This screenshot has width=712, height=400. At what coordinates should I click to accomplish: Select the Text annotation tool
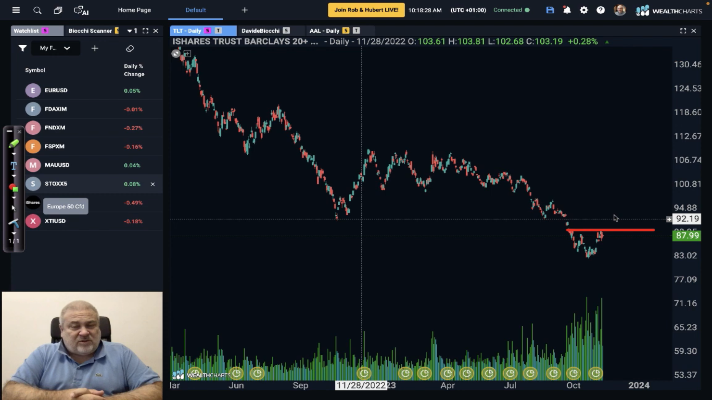(x=14, y=166)
